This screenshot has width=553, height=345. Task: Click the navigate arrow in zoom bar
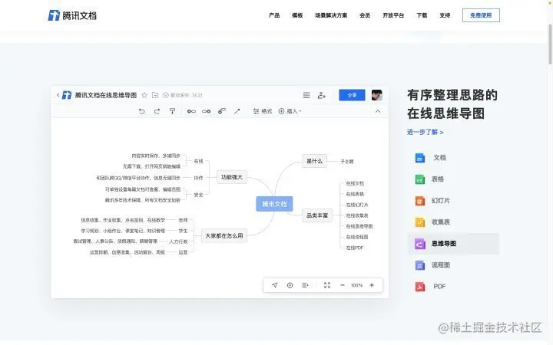click(x=275, y=285)
